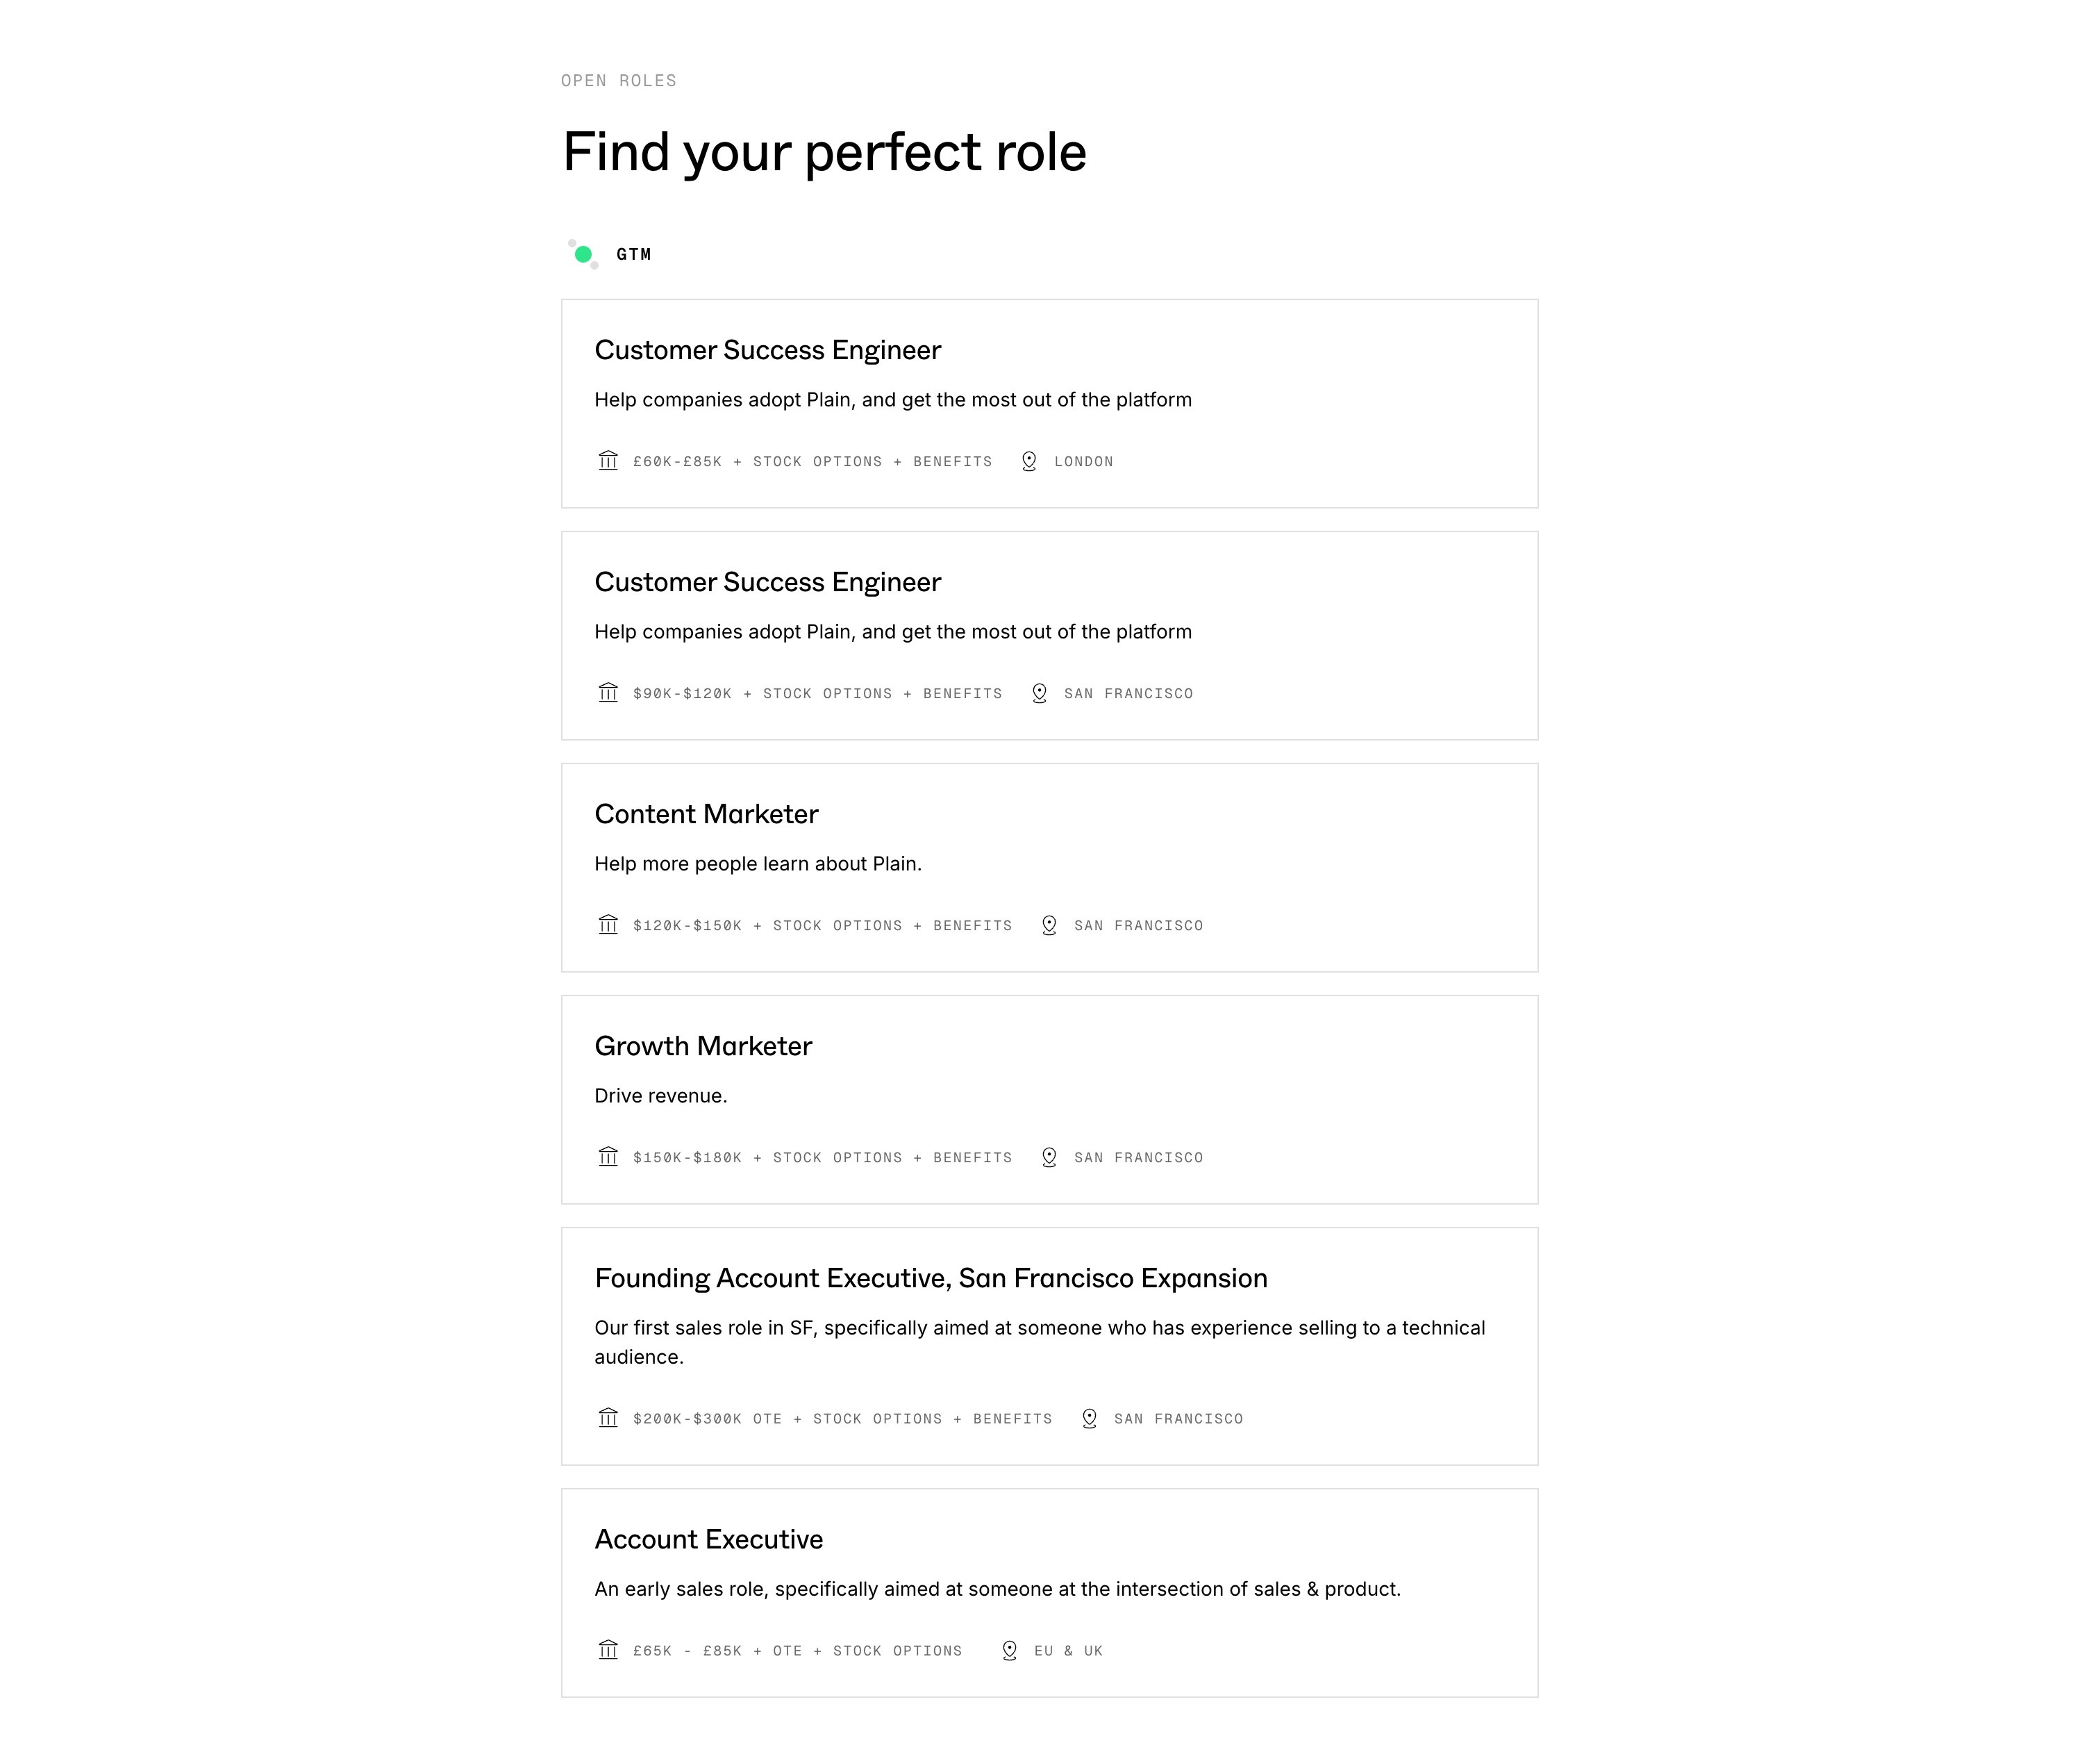The image size is (2100, 1743).
Task: Open the Account Executive role title
Action: tap(708, 1539)
